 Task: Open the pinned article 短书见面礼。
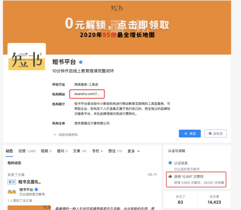[x=30, y=182]
